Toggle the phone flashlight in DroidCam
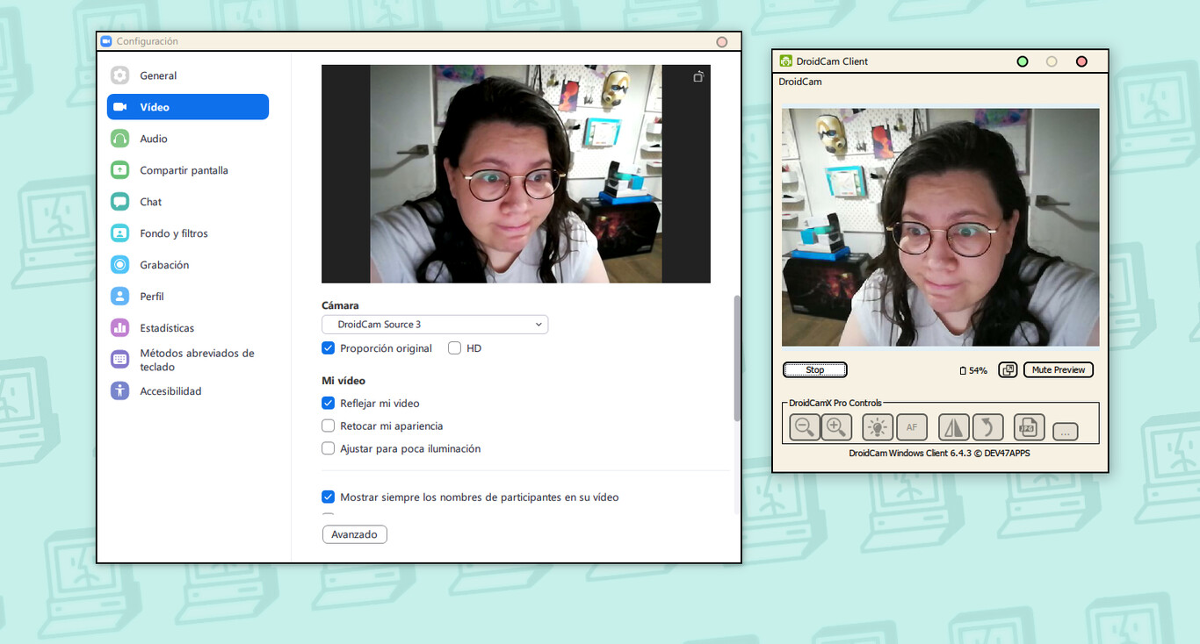The height and width of the screenshot is (644, 1200). pyautogui.click(x=876, y=427)
